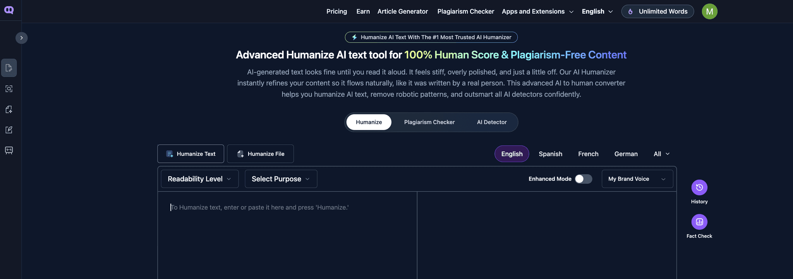
Task: Switch to the Plagiarism Checker tab
Action: tap(429, 122)
